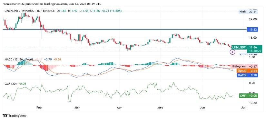Click the LINKUSDT symbol price tag
266x120 pixels.
pyautogui.click(x=239, y=47)
